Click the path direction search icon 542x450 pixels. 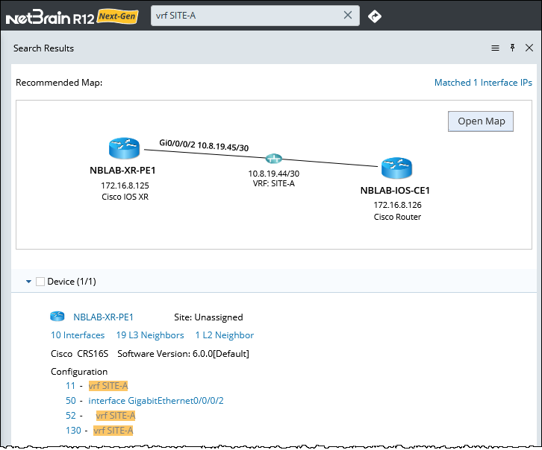pos(375,16)
